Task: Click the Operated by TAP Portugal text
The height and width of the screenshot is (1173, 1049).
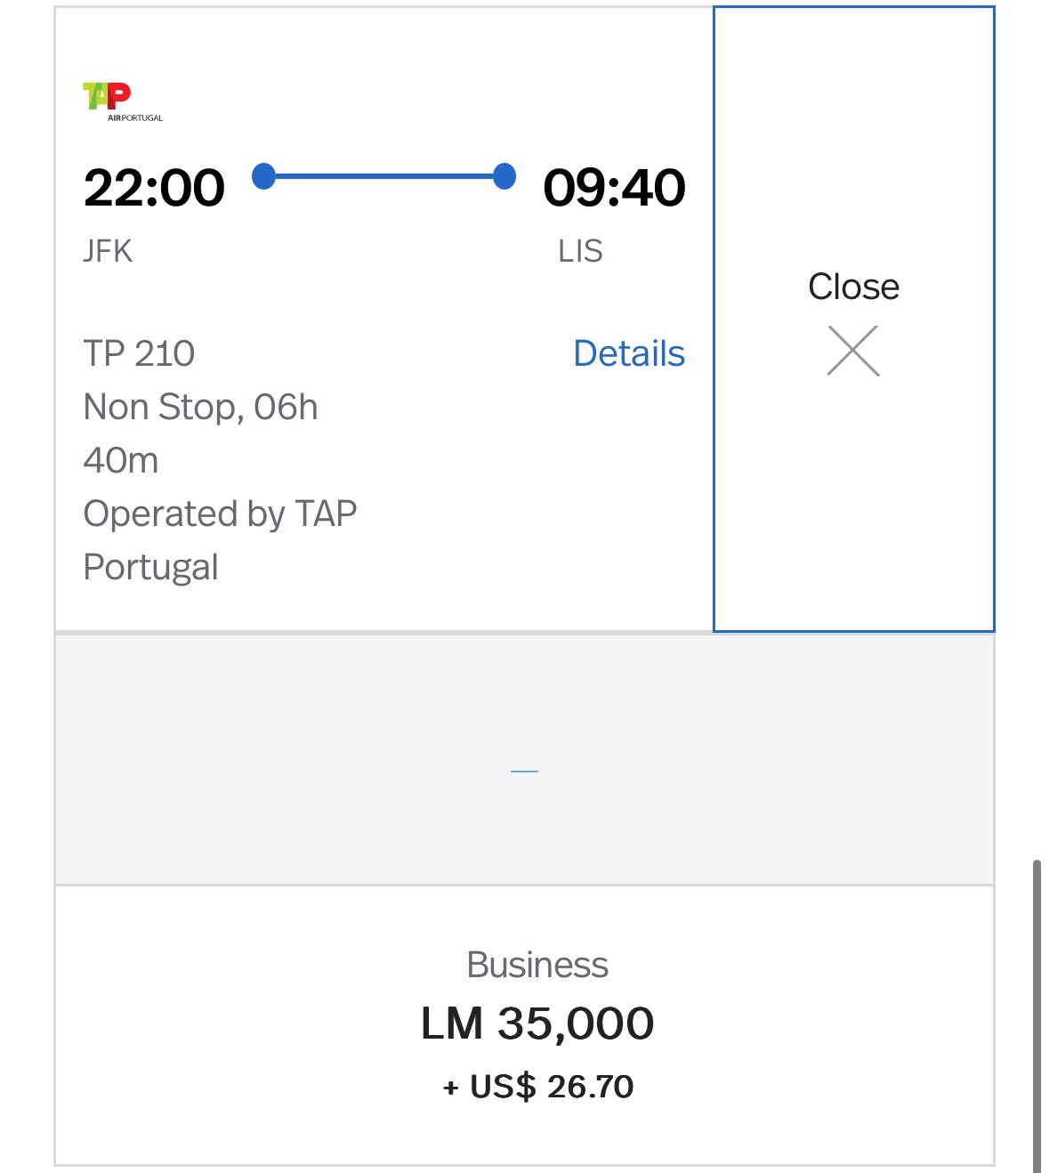Action: click(220, 540)
